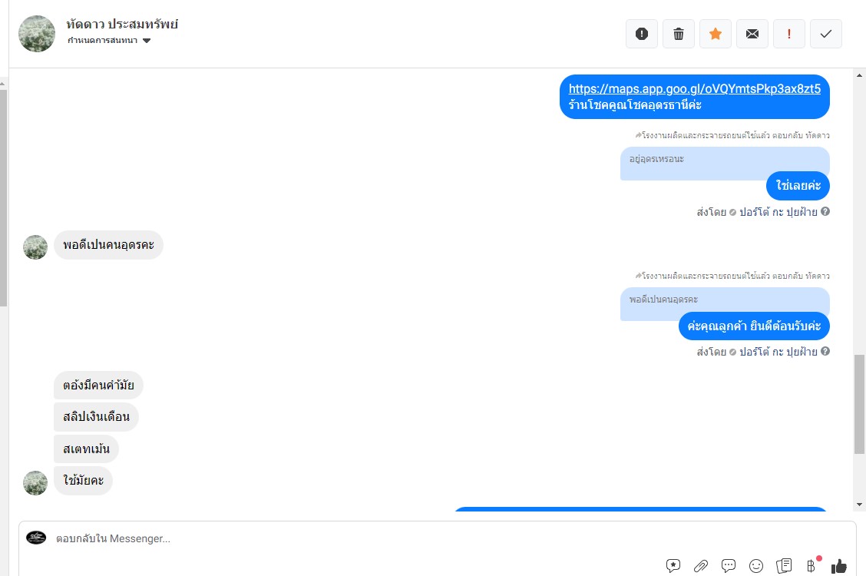Click the chat scrollbar down arrow
The width and height of the screenshot is (866, 576).
(x=859, y=505)
